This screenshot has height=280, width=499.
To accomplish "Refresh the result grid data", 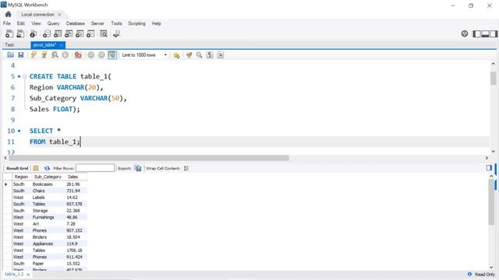I will pyautogui.click(x=47, y=168).
